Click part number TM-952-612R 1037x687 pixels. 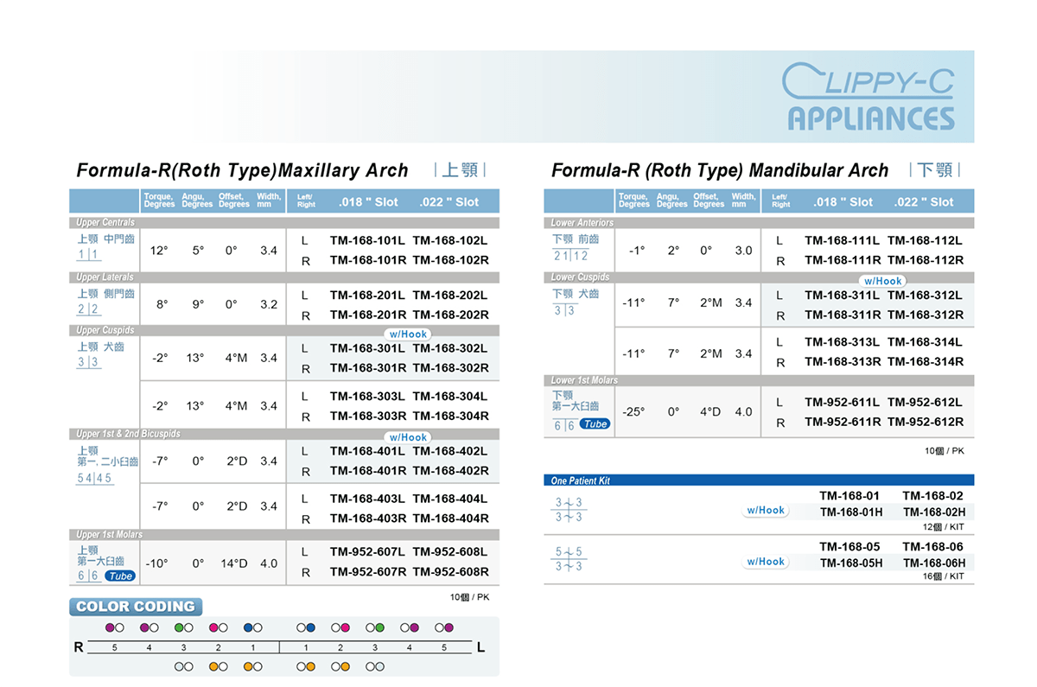pyautogui.click(x=925, y=423)
